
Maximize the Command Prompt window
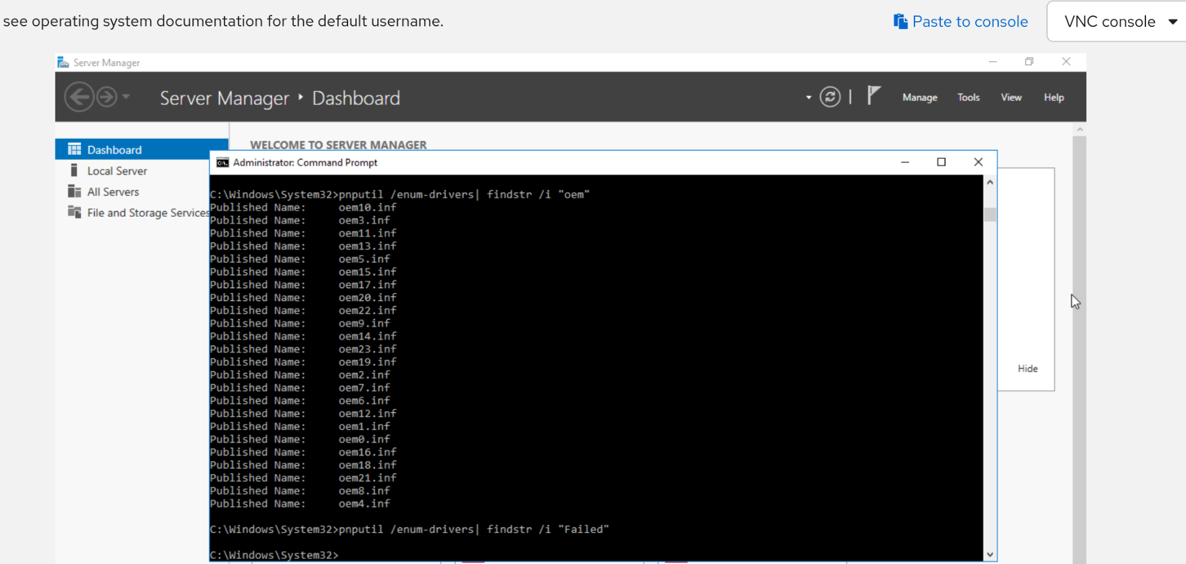pyautogui.click(x=941, y=162)
